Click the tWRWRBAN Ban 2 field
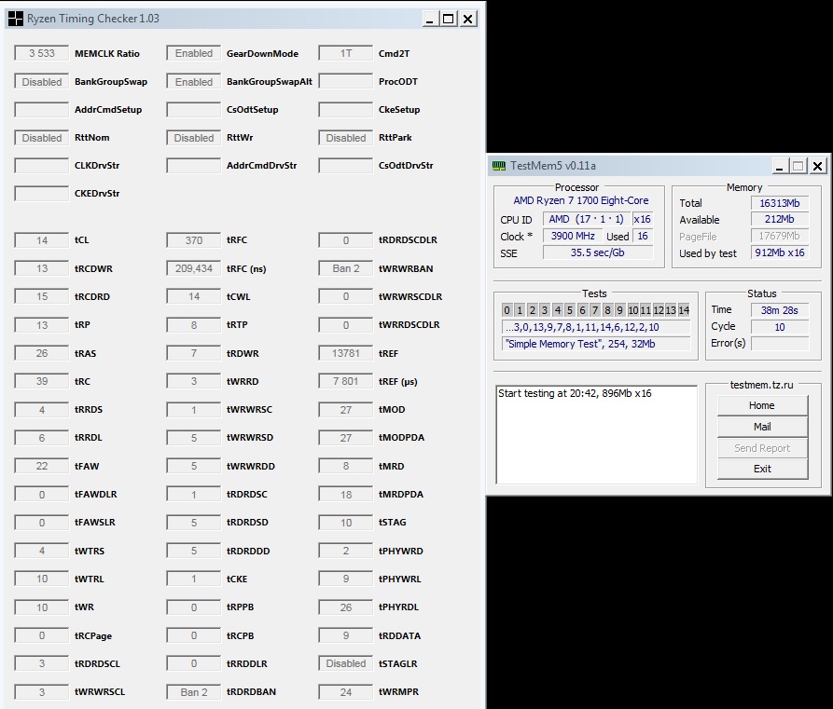The image size is (833, 709). [x=345, y=268]
